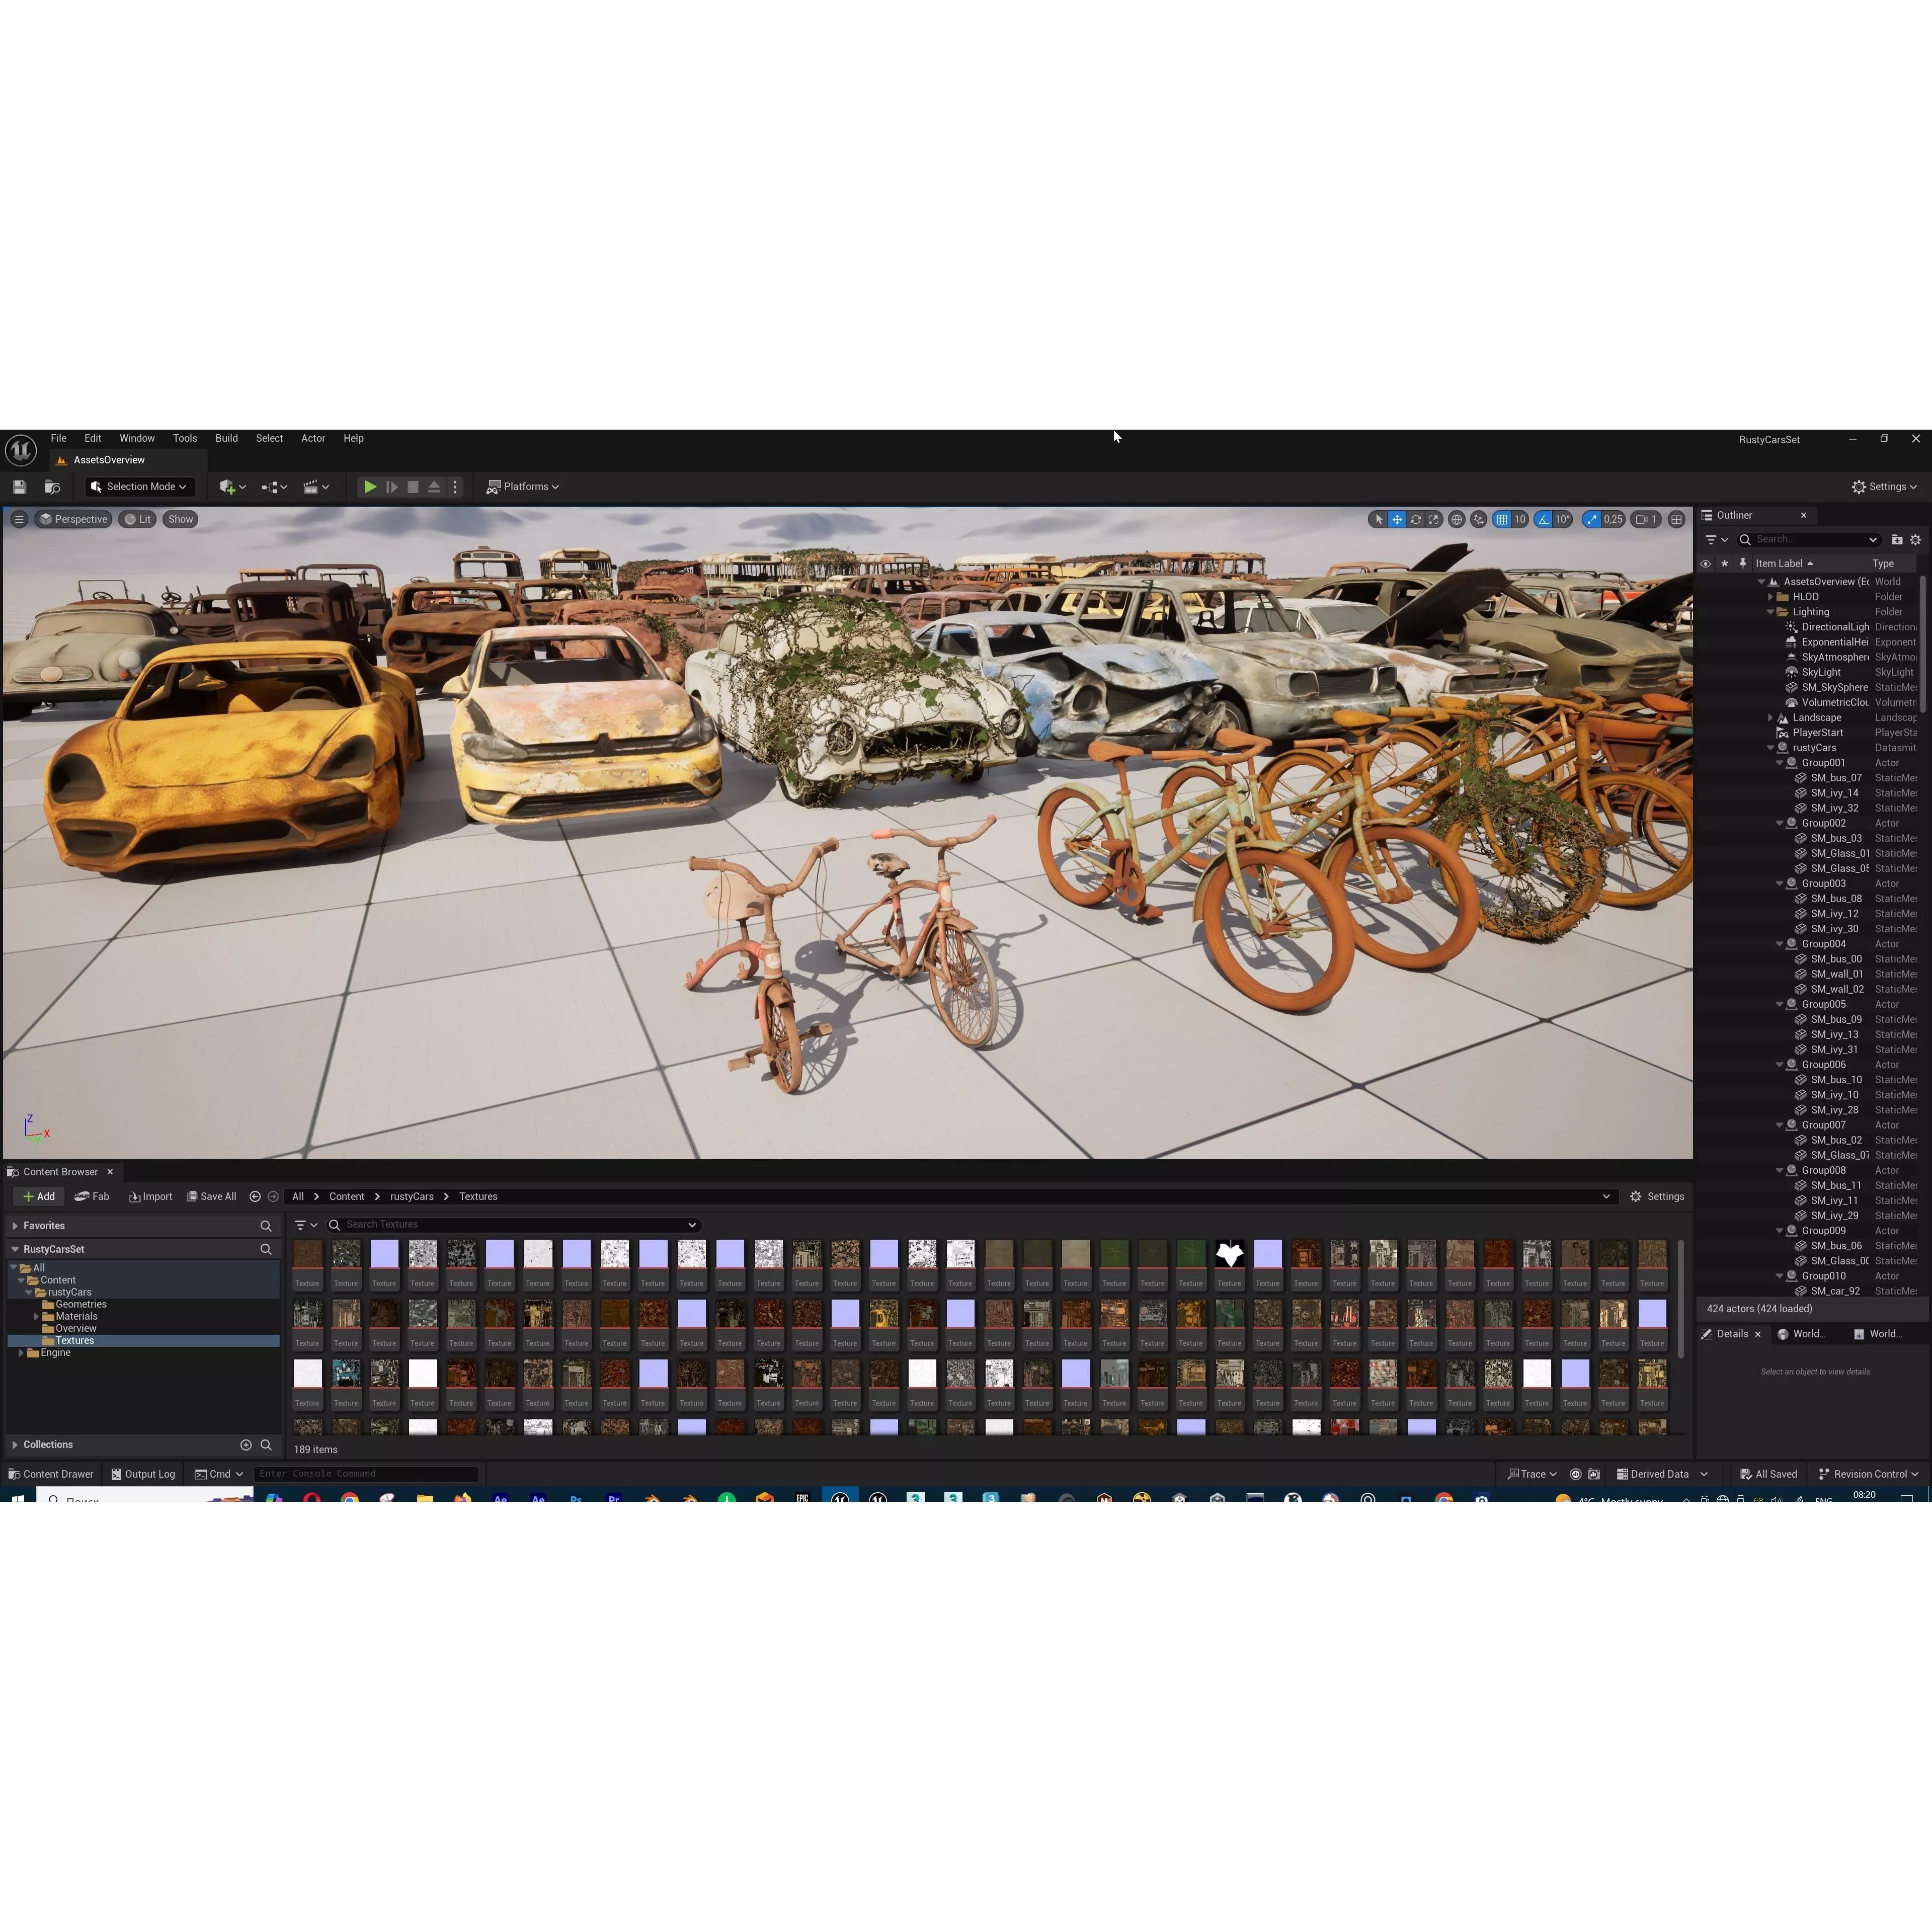Screen dimensions: 1932x1932
Task: Open the Build menu
Action: [x=227, y=438]
